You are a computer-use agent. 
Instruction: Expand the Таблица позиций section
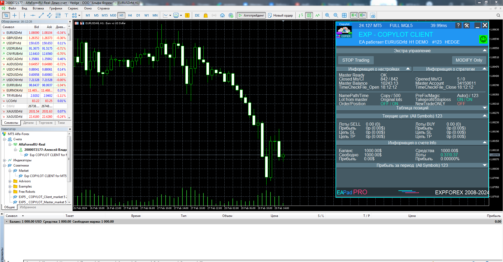[x=484, y=108]
